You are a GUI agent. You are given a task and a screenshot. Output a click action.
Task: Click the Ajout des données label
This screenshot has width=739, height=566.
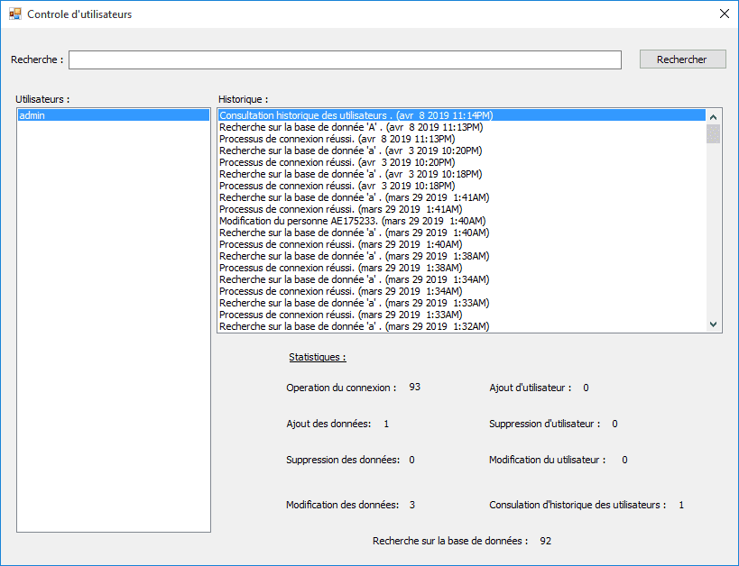(x=328, y=424)
